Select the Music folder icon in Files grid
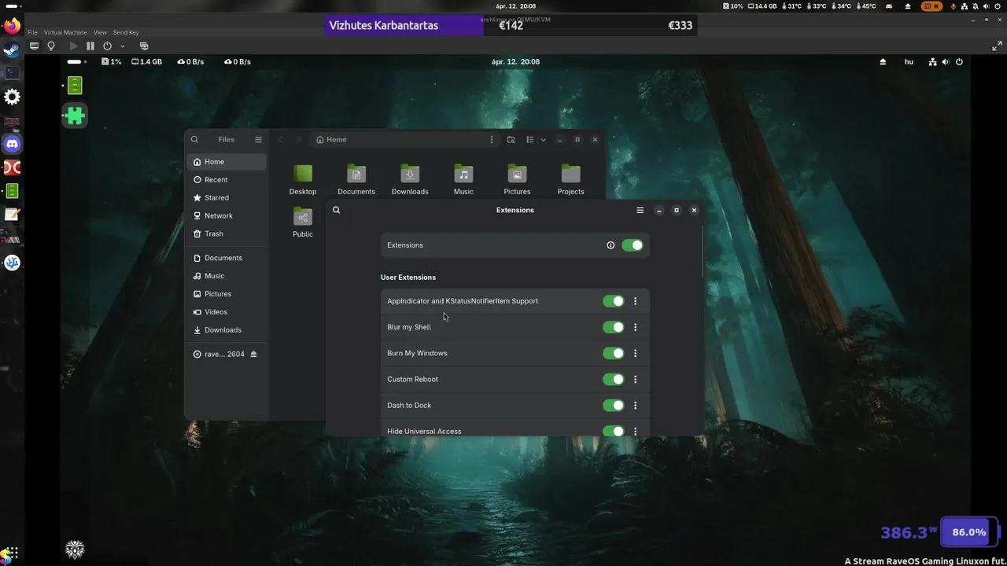 [x=463, y=174]
